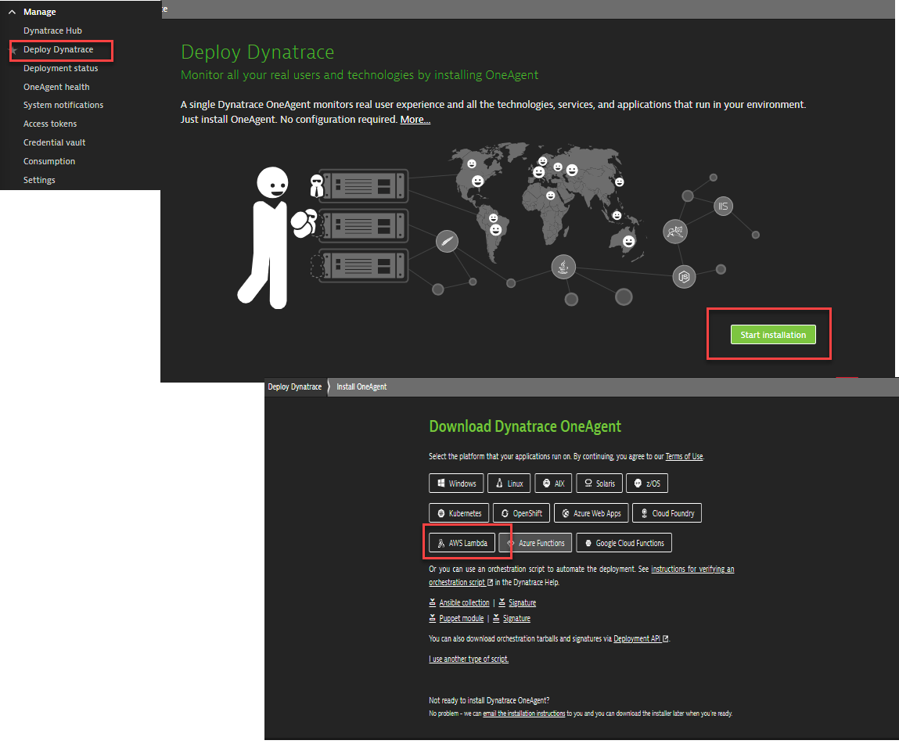The height and width of the screenshot is (744, 899).
Task: Click the Azure Functions platform button
Action: tap(535, 543)
